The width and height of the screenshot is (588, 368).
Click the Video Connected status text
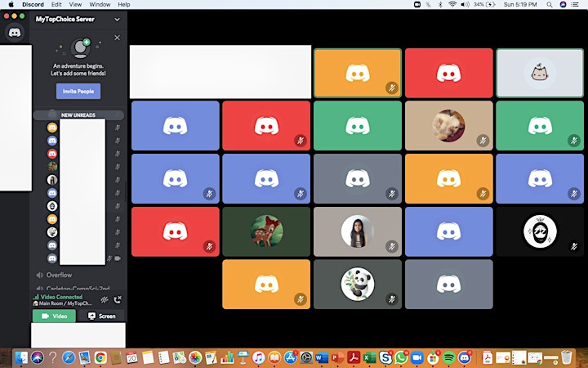point(61,297)
